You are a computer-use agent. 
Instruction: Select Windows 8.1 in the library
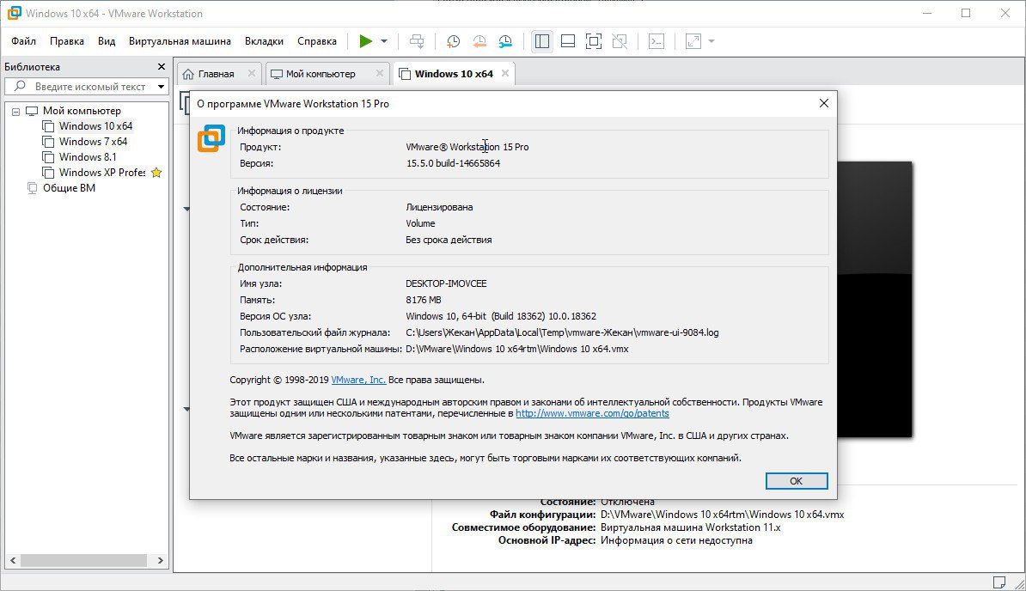88,157
